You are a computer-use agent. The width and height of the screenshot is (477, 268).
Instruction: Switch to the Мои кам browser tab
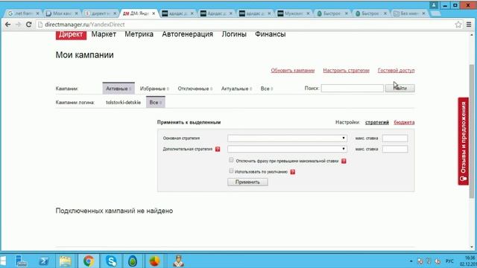click(x=61, y=13)
